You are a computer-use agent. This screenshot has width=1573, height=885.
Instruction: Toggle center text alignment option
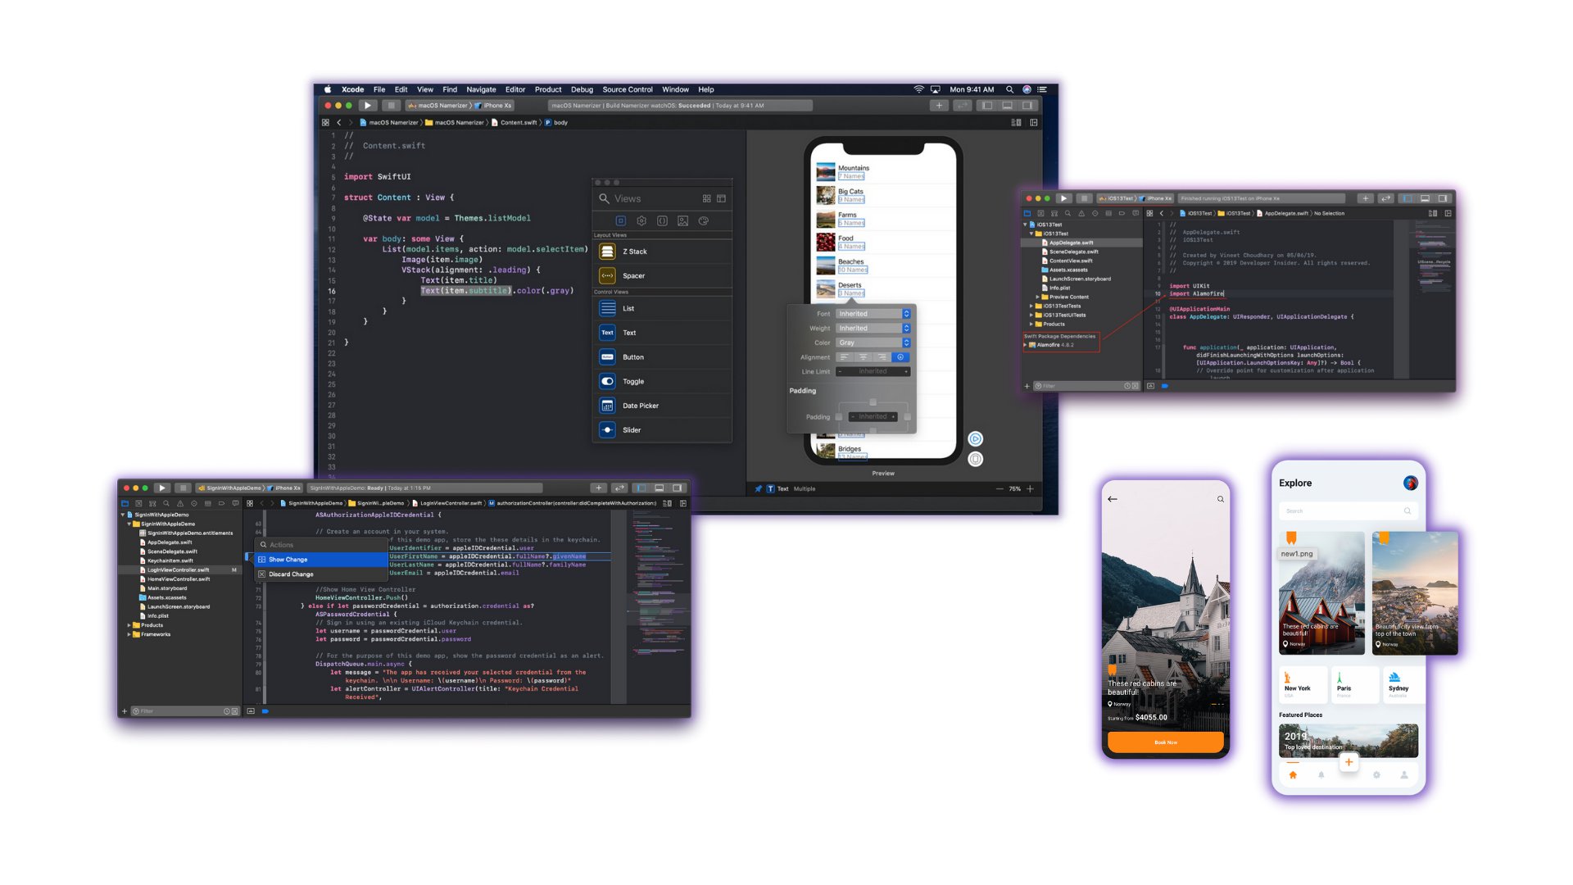click(x=863, y=357)
